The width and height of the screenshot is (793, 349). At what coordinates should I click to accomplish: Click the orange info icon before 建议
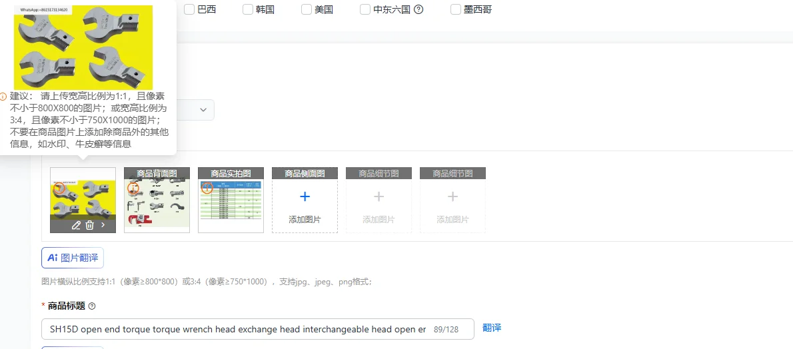[3, 96]
